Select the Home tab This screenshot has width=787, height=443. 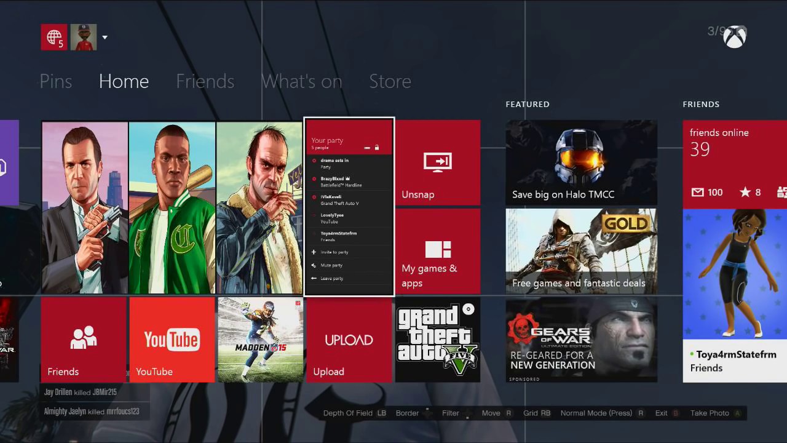(124, 81)
